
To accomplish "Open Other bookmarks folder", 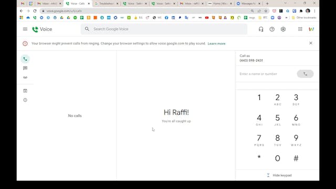I will click(304, 18).
